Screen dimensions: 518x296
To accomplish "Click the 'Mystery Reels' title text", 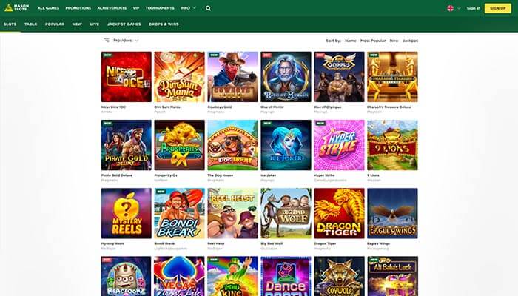I will (x=112, y=243).
